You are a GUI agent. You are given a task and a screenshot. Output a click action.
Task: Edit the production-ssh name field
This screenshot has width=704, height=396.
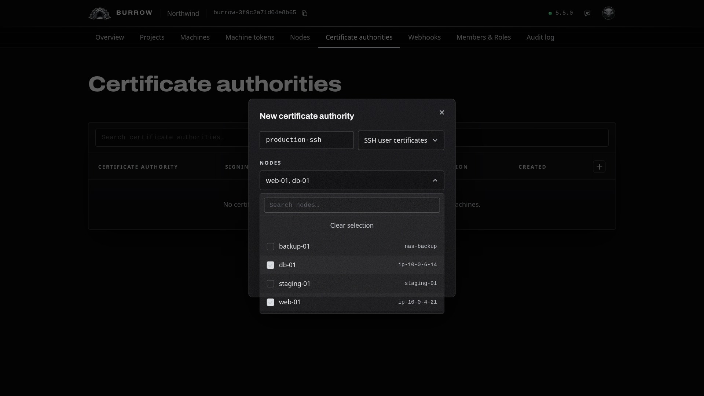pos(307,140)
